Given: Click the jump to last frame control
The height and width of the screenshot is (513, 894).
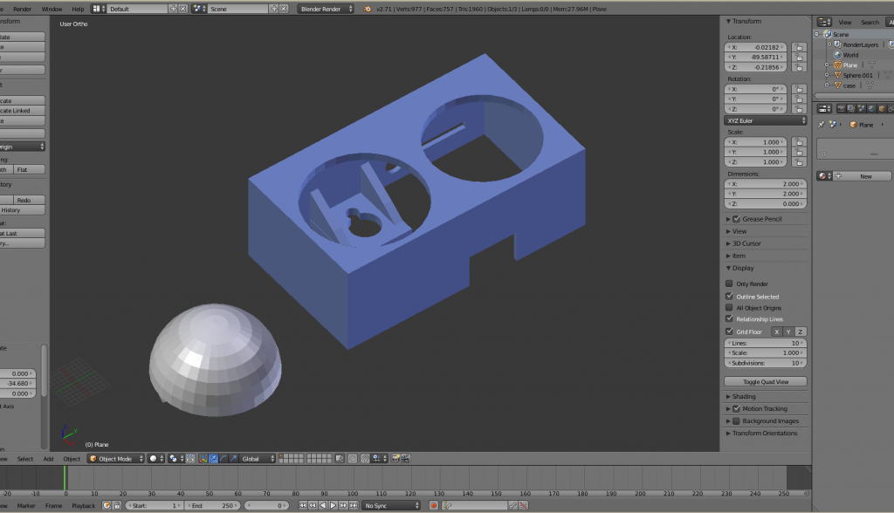Looking at the screenshot, I should coord(354,506).
